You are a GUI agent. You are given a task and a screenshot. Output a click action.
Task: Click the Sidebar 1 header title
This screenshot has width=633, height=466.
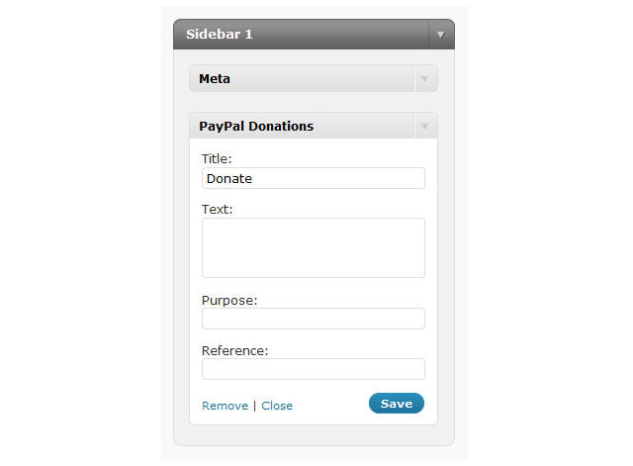pyautogui.click(x=220, y=35)
